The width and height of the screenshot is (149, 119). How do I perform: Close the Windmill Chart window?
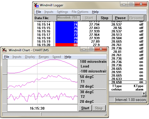pos(101,49)
